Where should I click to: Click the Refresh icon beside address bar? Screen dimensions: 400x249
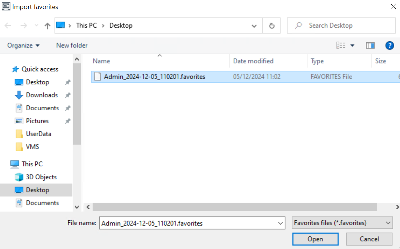(x=272, y=26)
